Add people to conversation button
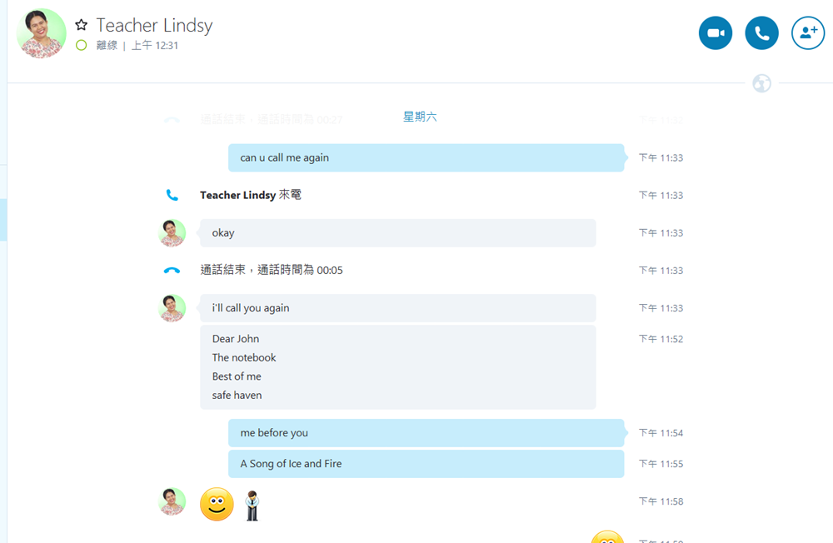The image size is (833, 543). [807, 33]
